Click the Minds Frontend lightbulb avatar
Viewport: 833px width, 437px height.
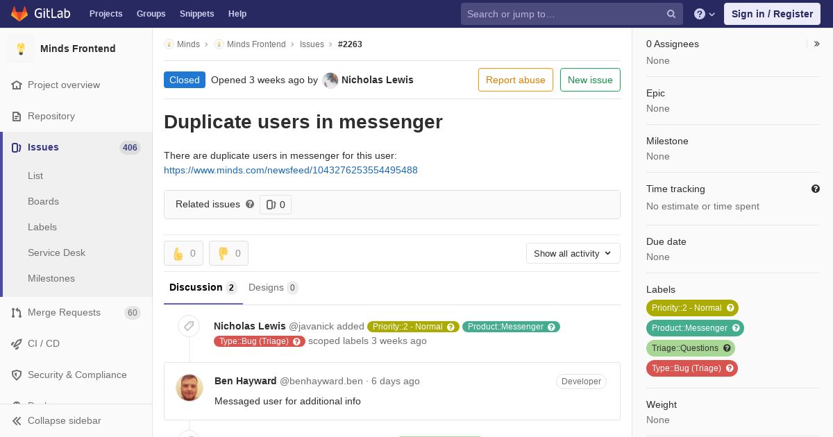pyautogui.click(x=21, y=49)
